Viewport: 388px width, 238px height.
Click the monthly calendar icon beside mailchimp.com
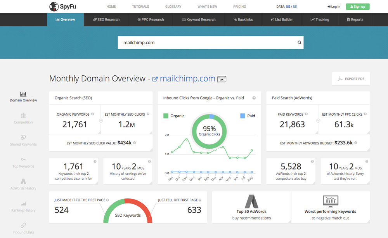(222, 79)
